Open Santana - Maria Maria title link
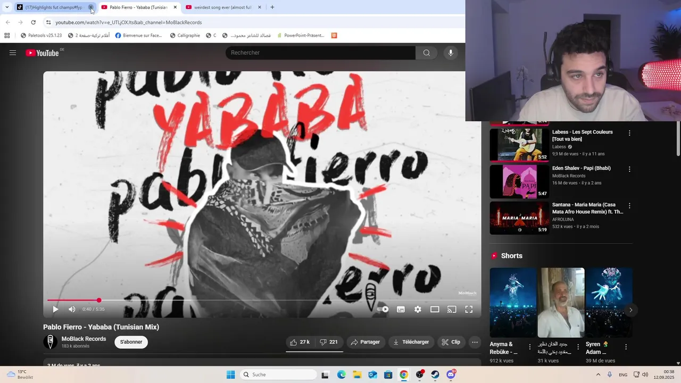This screenshot has height=383, width=681. (x=587, y=208)
